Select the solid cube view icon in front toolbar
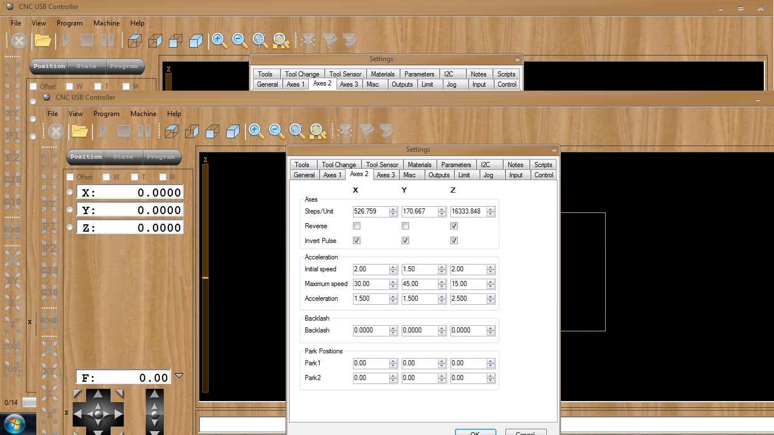Screen dimensions: 774x435 tap(233, 132)
